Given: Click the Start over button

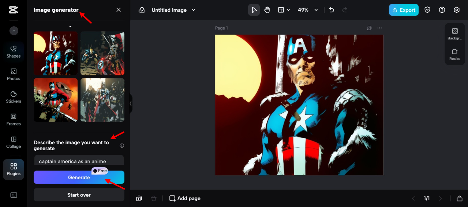Looking at the screenshot, I should (79, 195).
